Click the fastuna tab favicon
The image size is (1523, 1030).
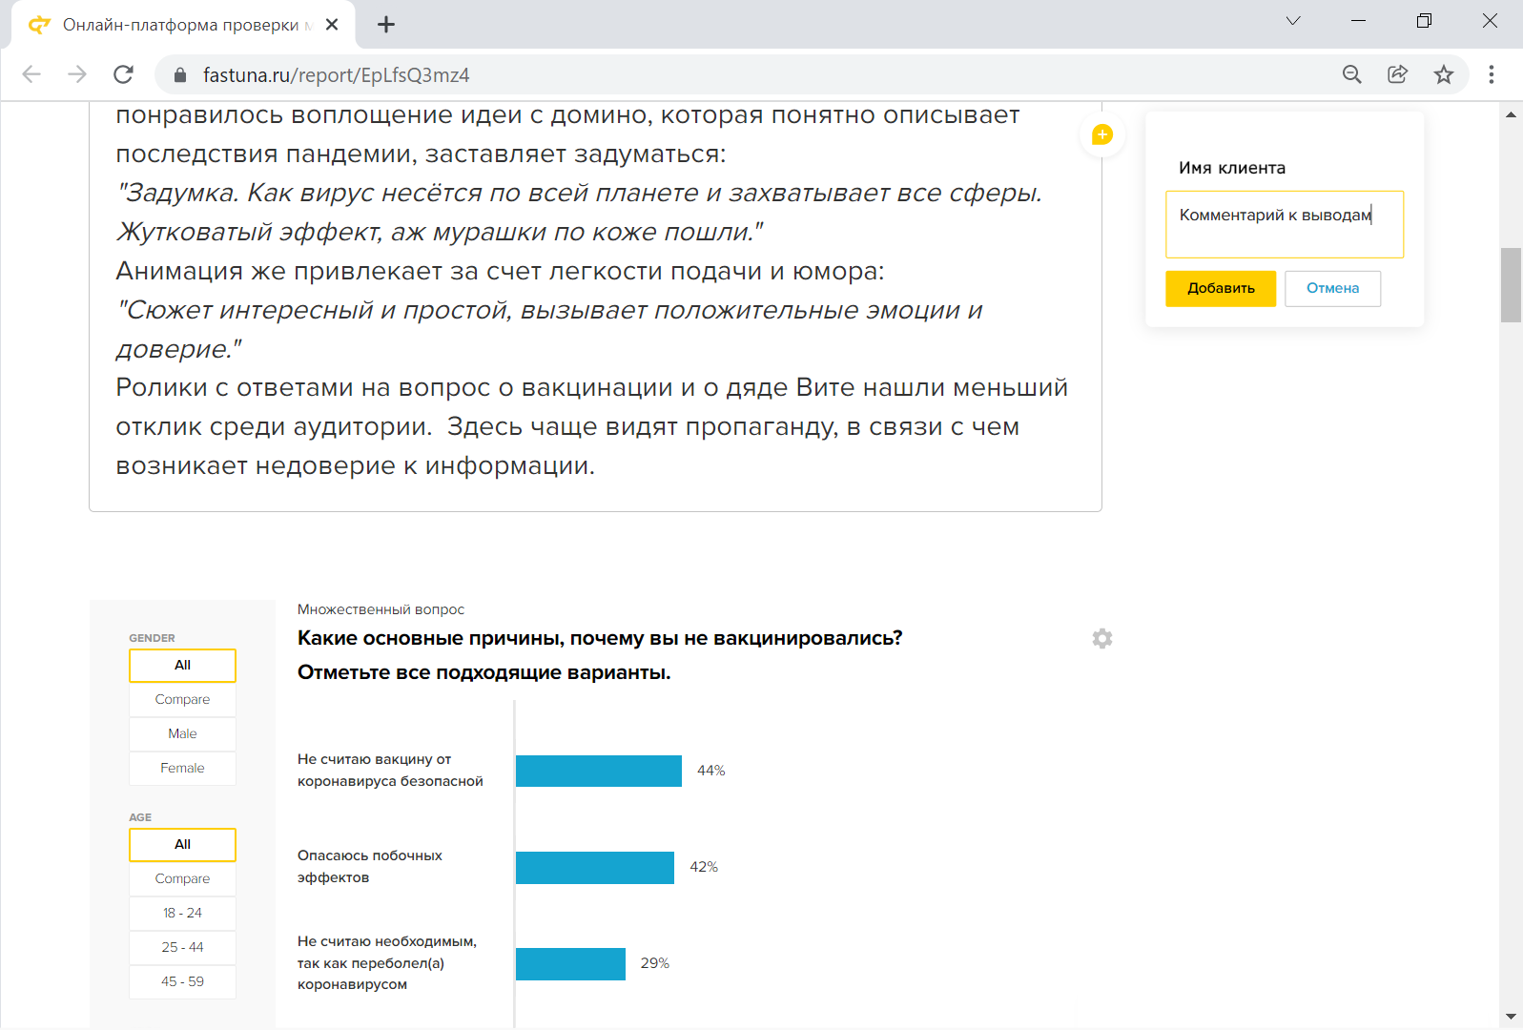pyautogui.click(x=39, y=25)
